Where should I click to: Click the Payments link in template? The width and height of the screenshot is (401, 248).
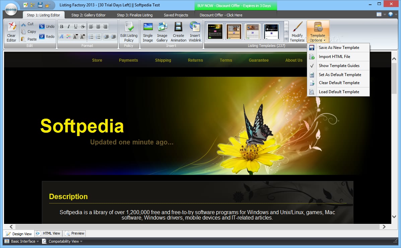point(128,60)
